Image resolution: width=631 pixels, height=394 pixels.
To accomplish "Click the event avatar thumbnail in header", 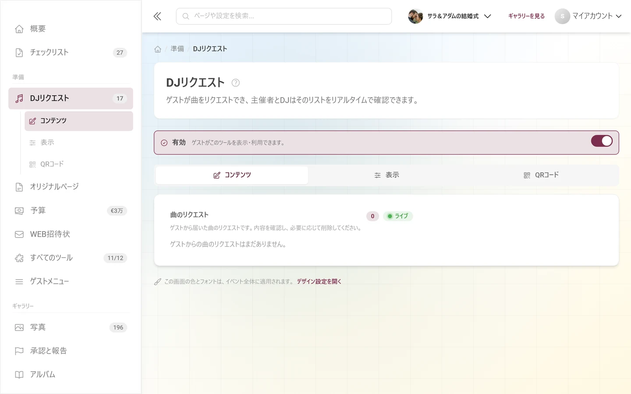I will (x=415, y=16).
